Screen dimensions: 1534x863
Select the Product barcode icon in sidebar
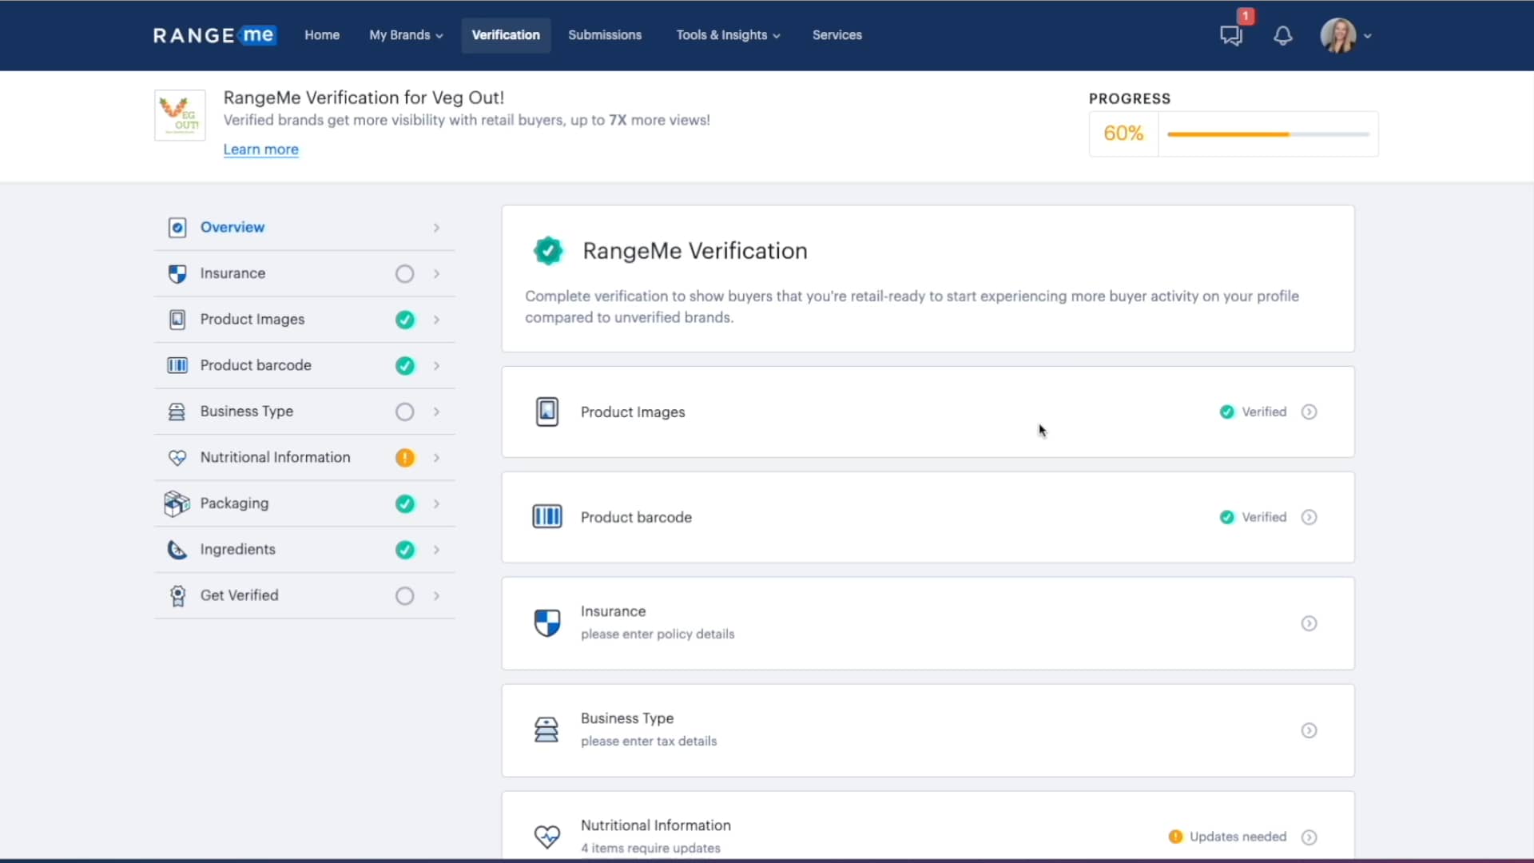point(177,365)
